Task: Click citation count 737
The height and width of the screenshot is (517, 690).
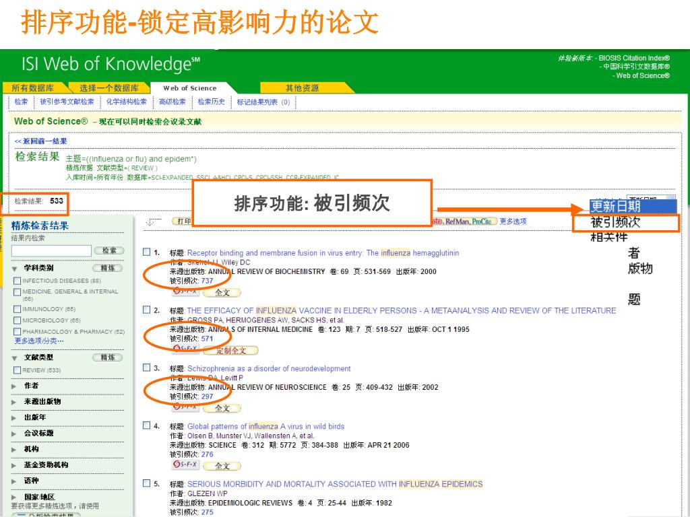Action: pyautogui.click(x=208, y=281)
